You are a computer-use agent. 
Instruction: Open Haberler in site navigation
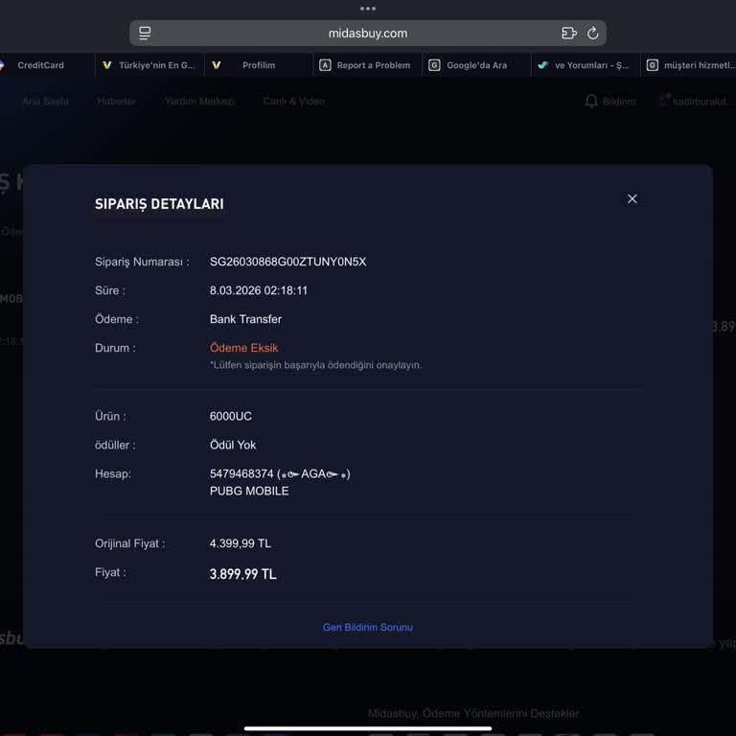point(116,102)
